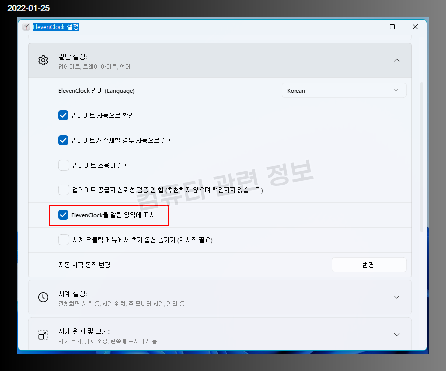Click the 일반 설정: heading text

click(x=73, y=57)
